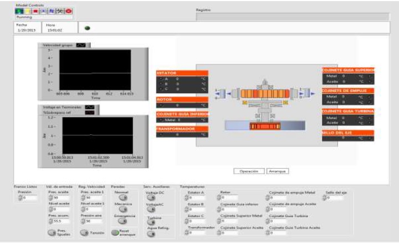Click the Presión stepper arrows under Frenos Listos

click(20, 198)
